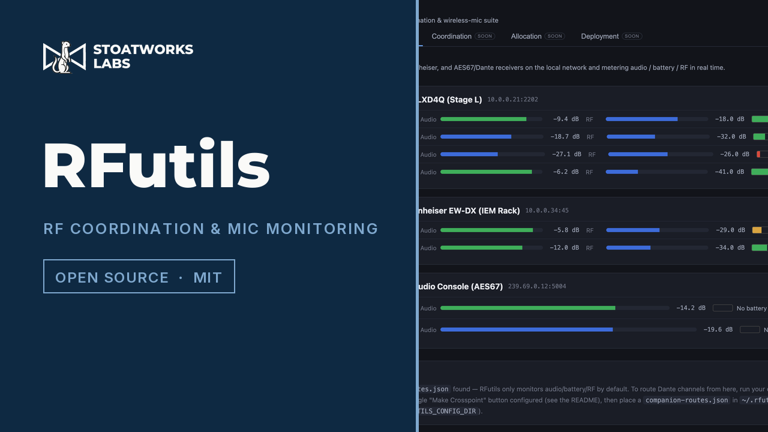768x432 pixels.
Task: Click the companion-routes.json code snippet
Action: click(x=686, y=400)
